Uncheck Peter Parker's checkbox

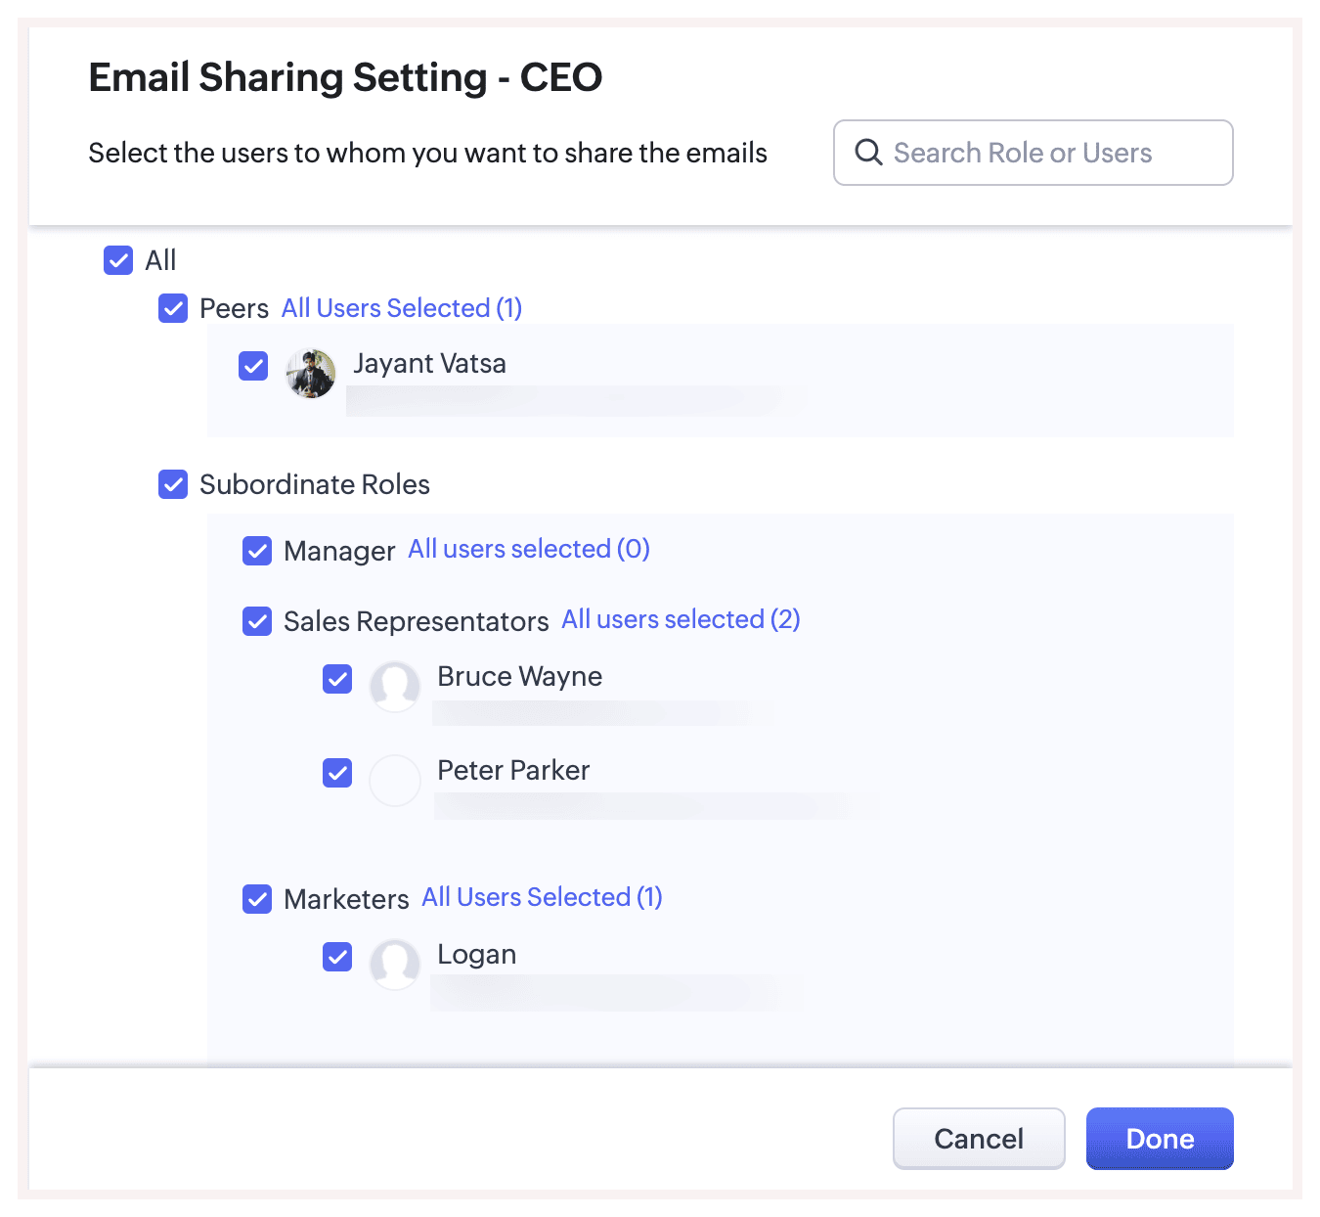click(337, 773)
